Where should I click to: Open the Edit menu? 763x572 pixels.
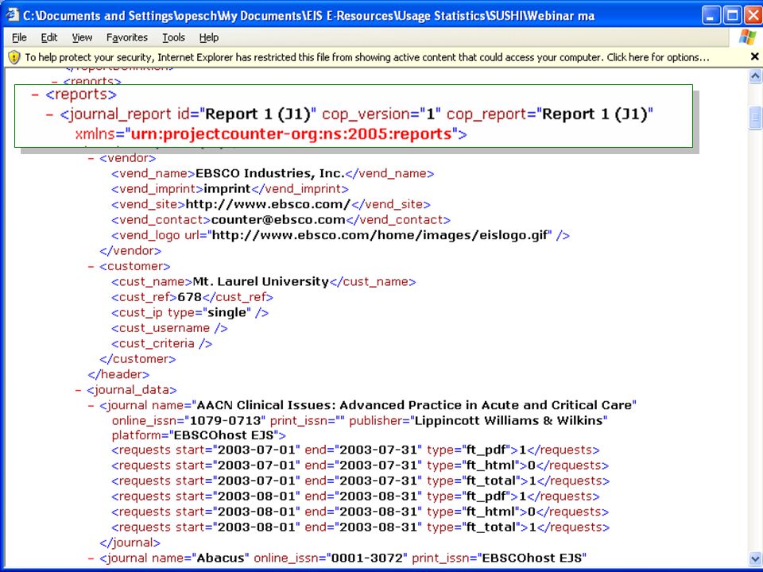[x=48, y=37]
